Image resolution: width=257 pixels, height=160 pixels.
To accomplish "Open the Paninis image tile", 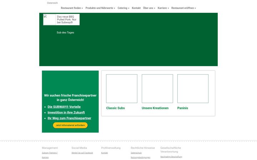I will [x=193, y=89].
